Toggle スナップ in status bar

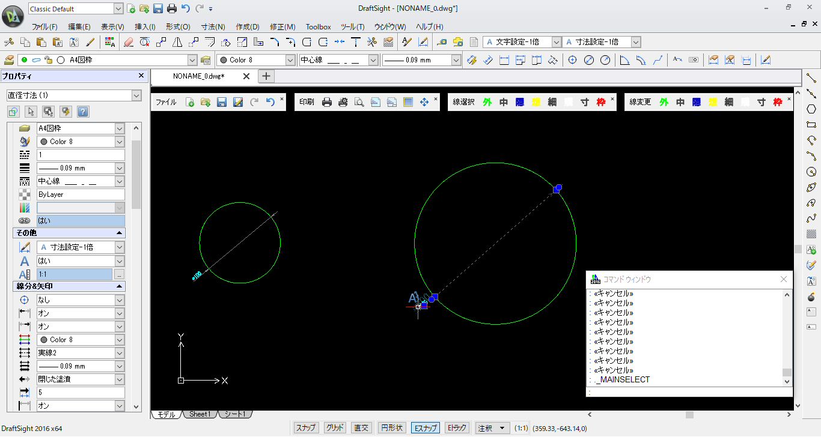[x=306, y=428]
